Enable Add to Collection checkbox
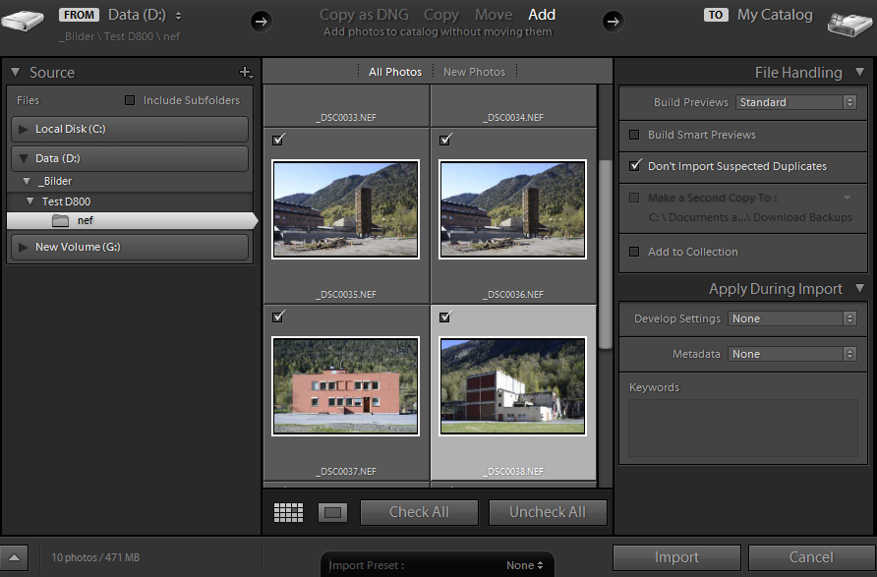 click(634, 252)
